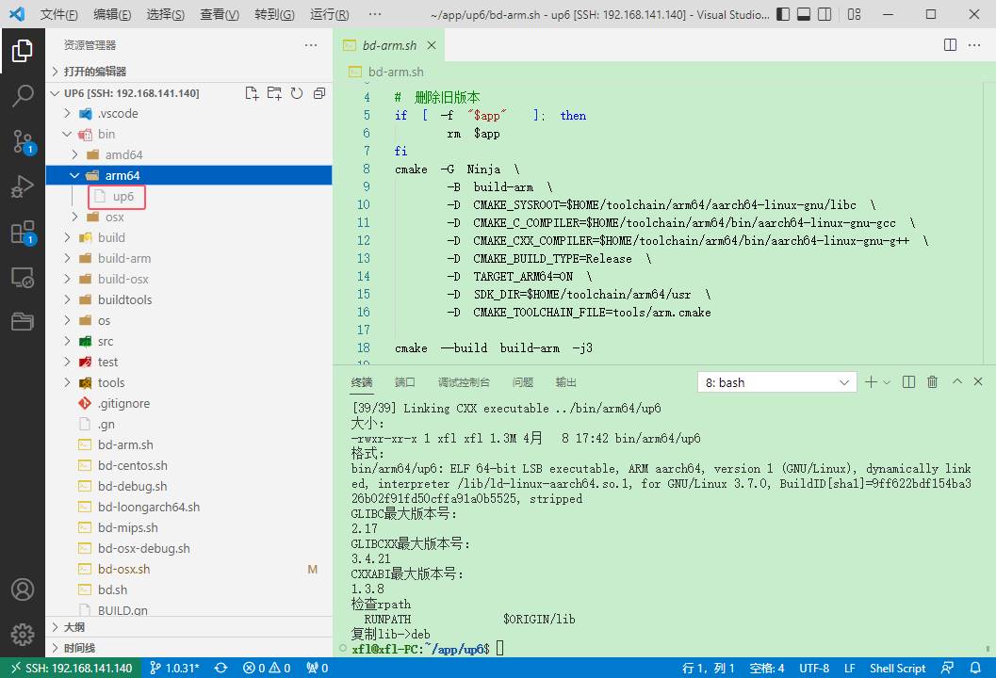Refresh the explorer file tree

pyautogui.click(x=297, y=93)
